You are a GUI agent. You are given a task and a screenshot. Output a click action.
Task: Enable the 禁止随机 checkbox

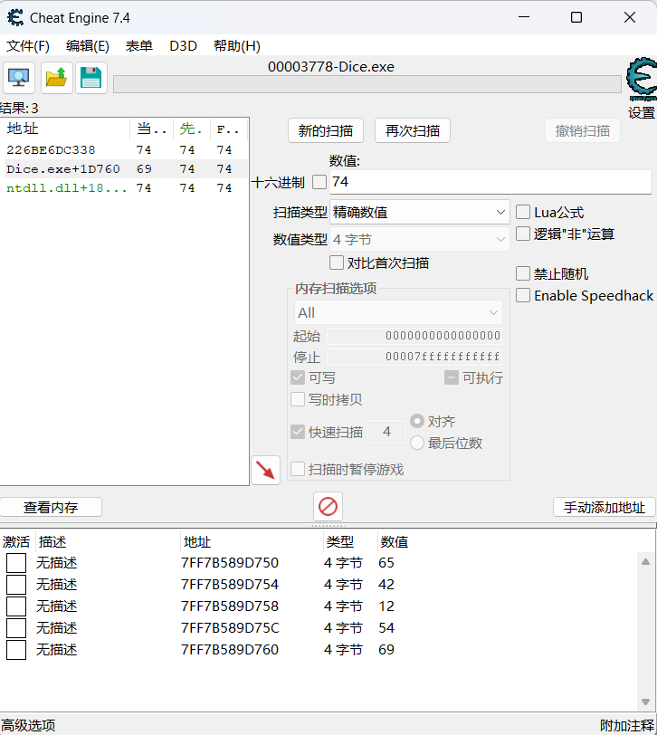pos(523,273)
